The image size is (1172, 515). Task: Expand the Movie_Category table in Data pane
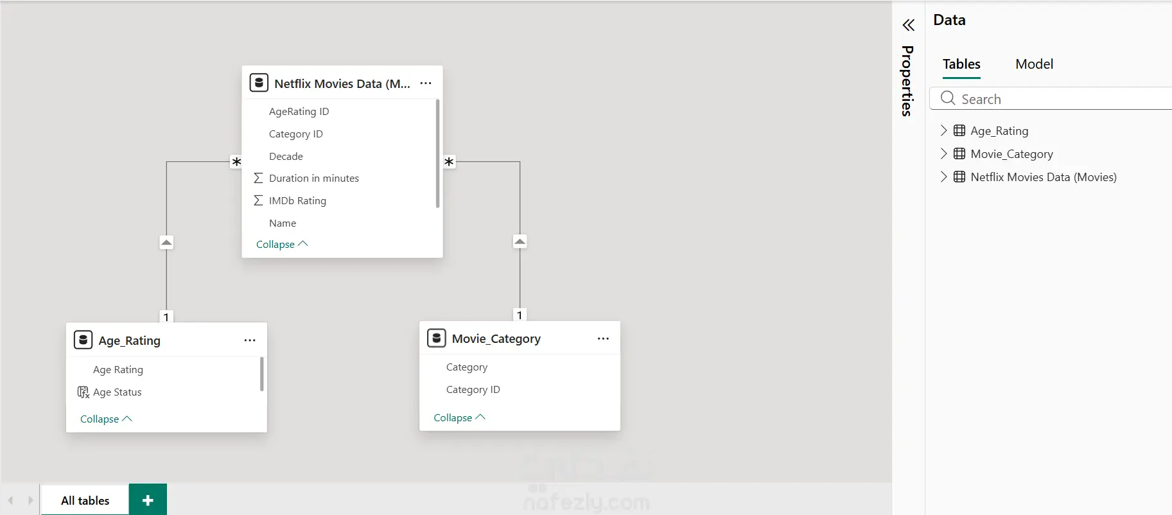coord(943,153)
